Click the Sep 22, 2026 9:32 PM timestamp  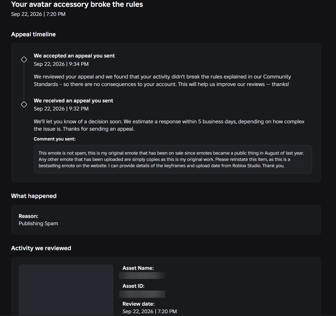[x=61, y=109]
